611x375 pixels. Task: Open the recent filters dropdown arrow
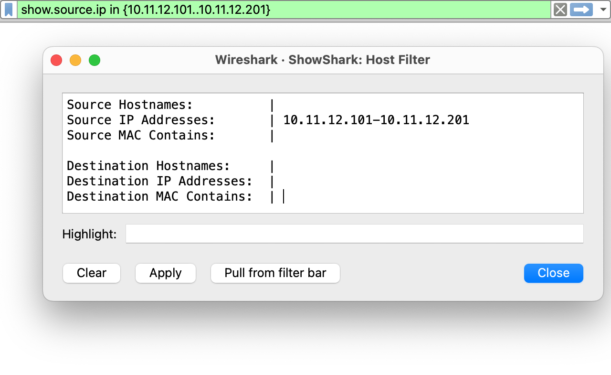point(602,10)
